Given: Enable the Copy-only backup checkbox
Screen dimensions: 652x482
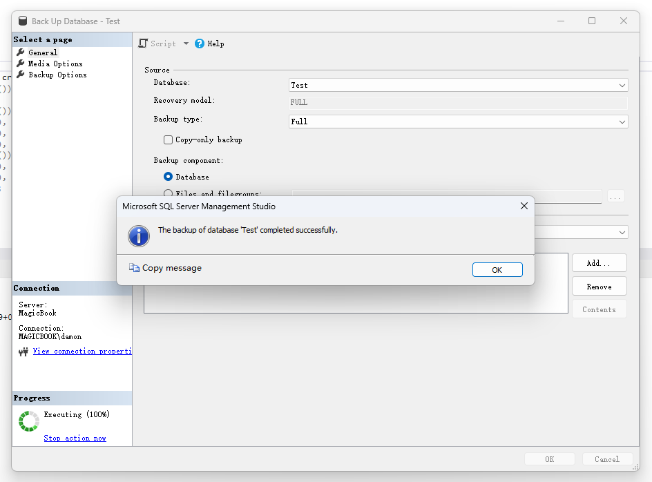Looking at the screenshot, I should 168,139.
